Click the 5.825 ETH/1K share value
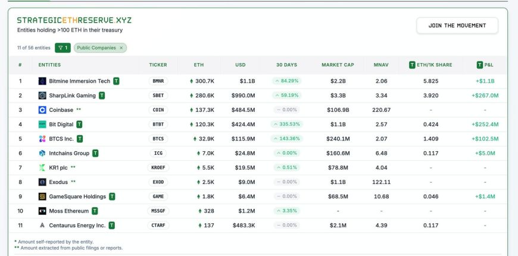The image size is (518, 256). pyautogui.click(x=431, y=81)
